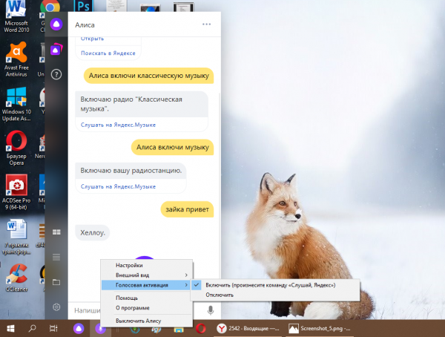Screen dimensions: 445x337
Task: Choose Настройки in the context menu
Action: click(146, 265)
